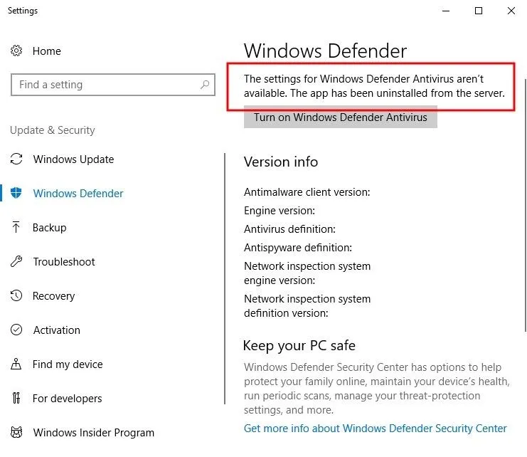Click the For developers tools icon
The width and height of the screenshot is (527, 457).
point(16,398)
